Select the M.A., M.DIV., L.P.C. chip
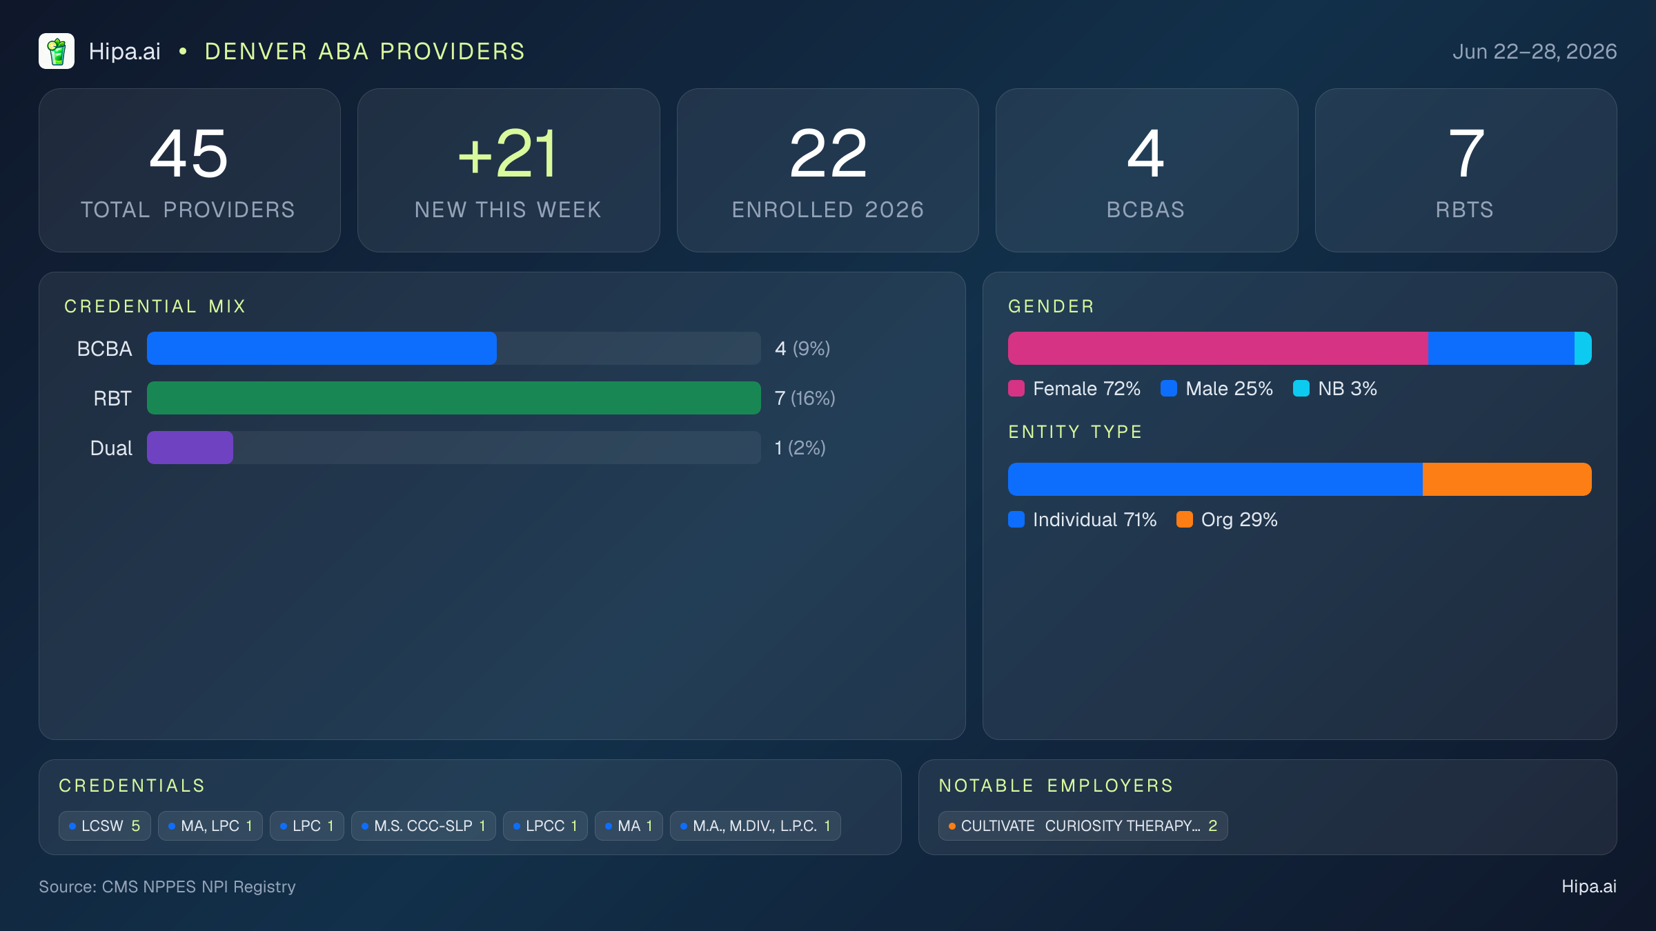The height and width of the screenshot is (931, 1656). tap(756, 825)
